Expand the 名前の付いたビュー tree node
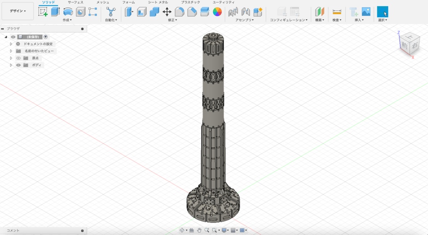 pos(11,51)
